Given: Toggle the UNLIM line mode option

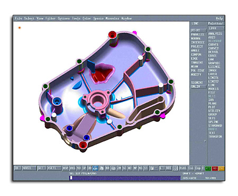Looking at the screenshot, I should (199, 86).
